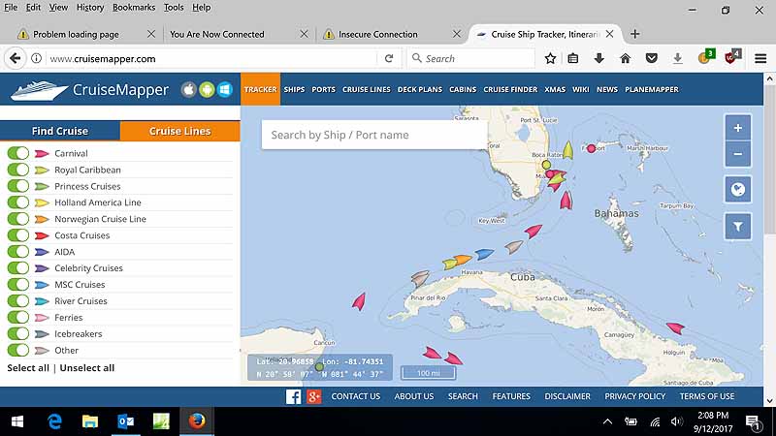Open the Google Plus icon in footer
Viewport: 776px width, 436px height.
click(313, 396)
